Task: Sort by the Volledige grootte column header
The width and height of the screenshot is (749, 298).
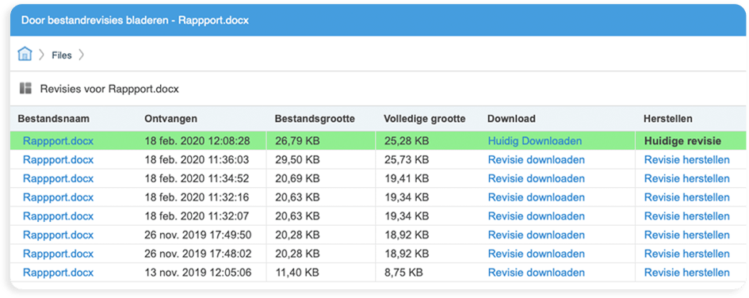Action: (x=424, y=118)
